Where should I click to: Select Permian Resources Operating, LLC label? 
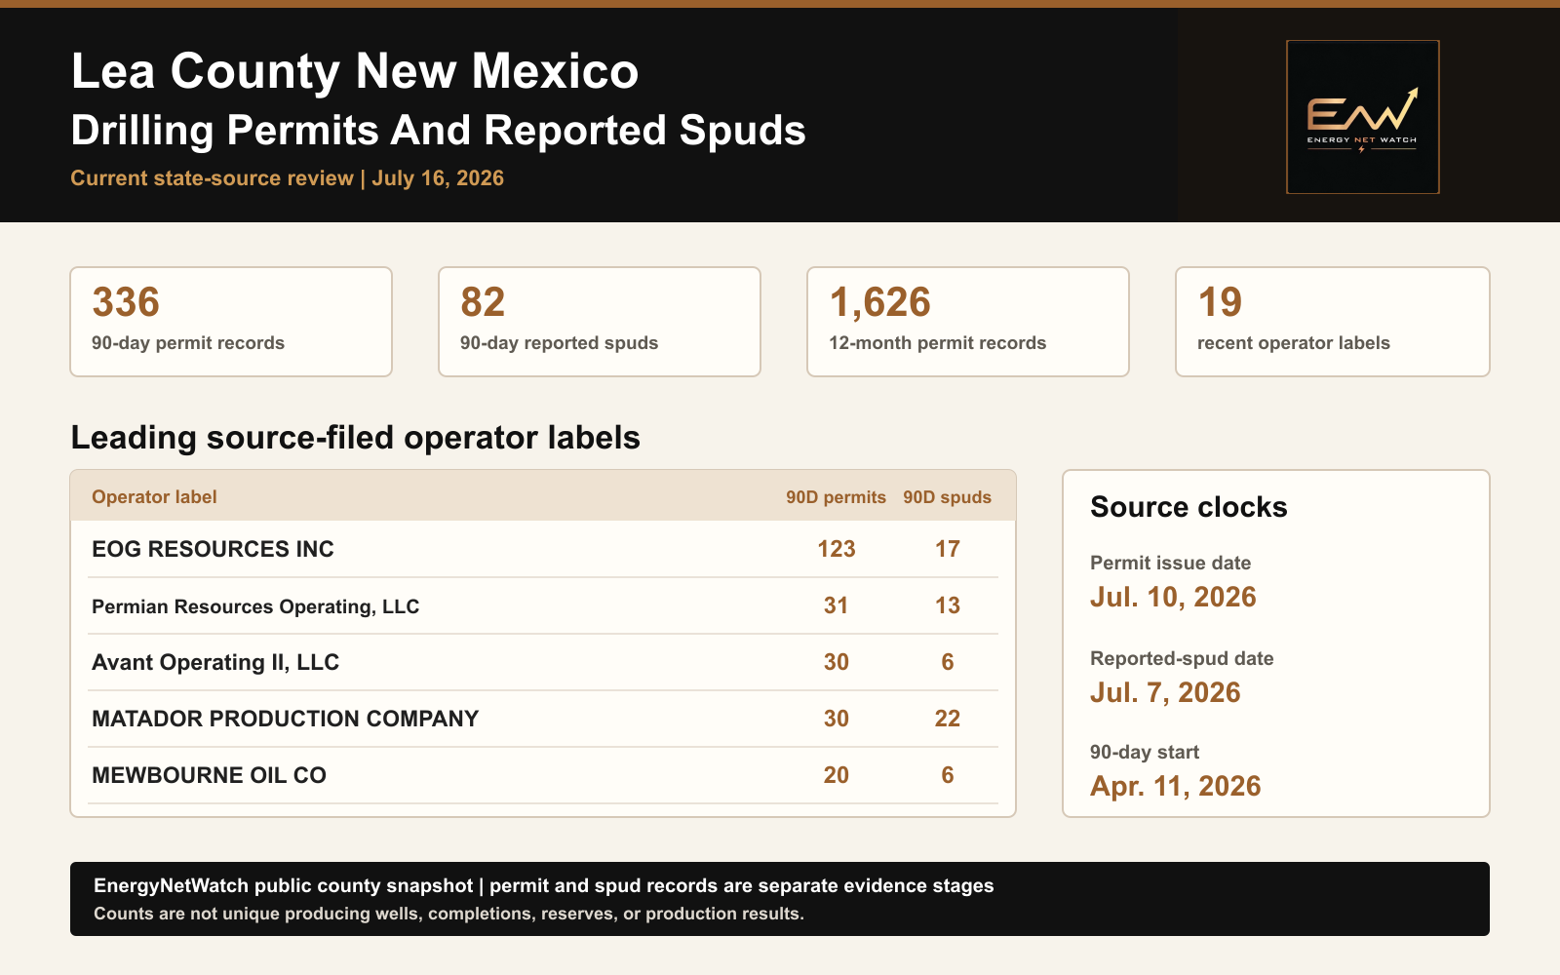255,606
